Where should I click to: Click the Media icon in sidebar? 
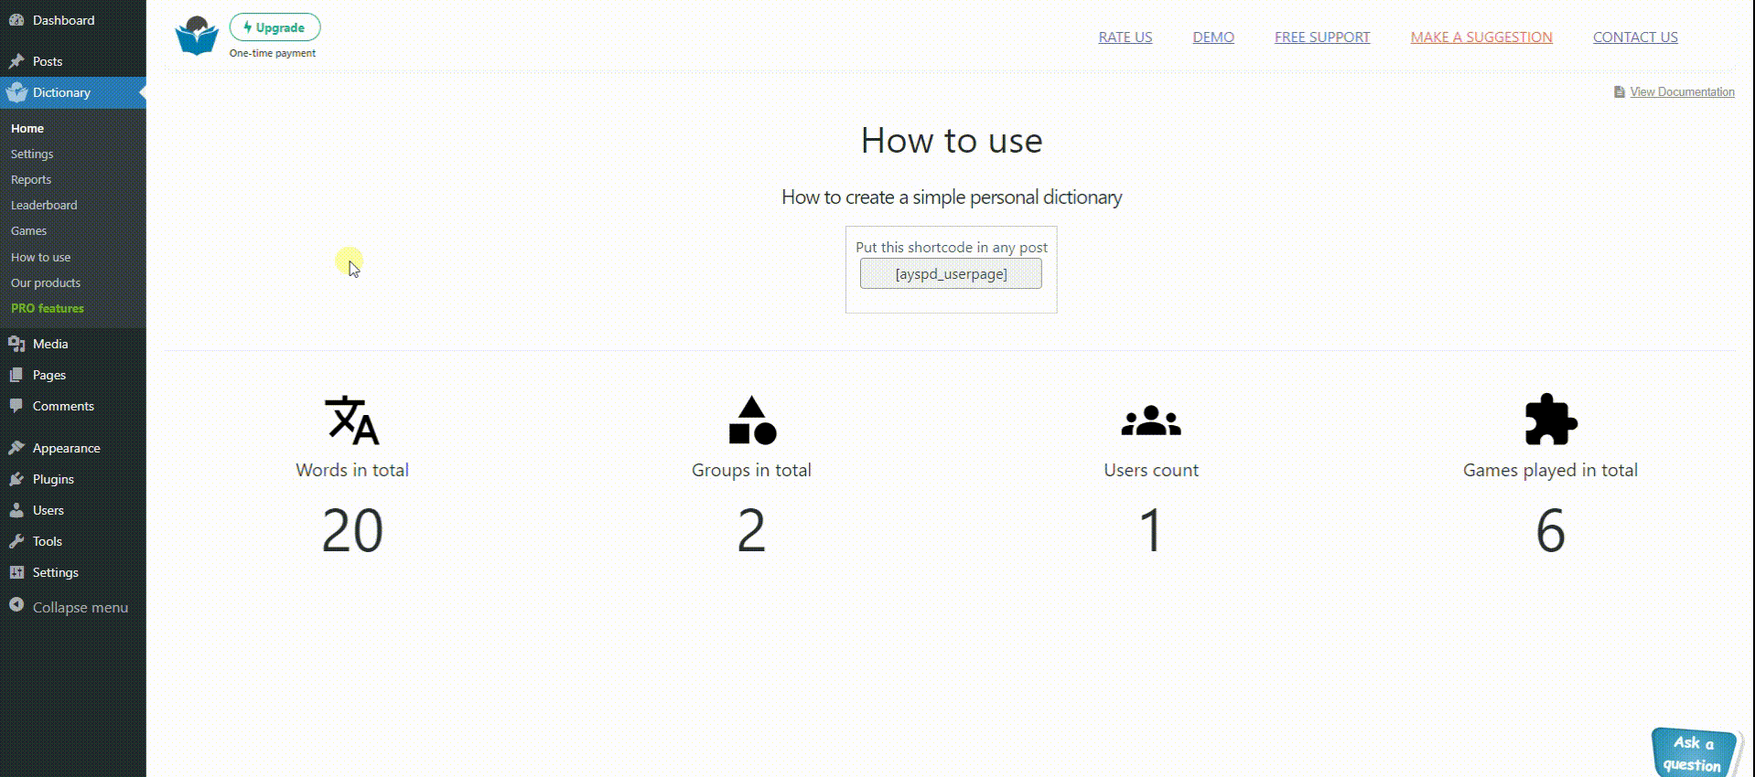point(16,344)
